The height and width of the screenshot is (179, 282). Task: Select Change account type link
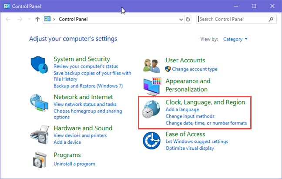tap(195, 69)
